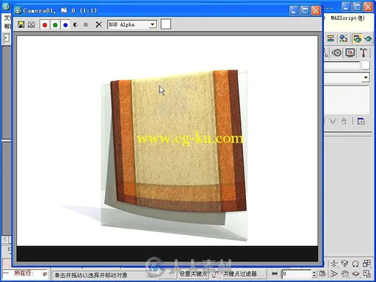Save the rendered bitmap with disk icon
The height and width of the screenshot is (282, 376).
point(21,24)
